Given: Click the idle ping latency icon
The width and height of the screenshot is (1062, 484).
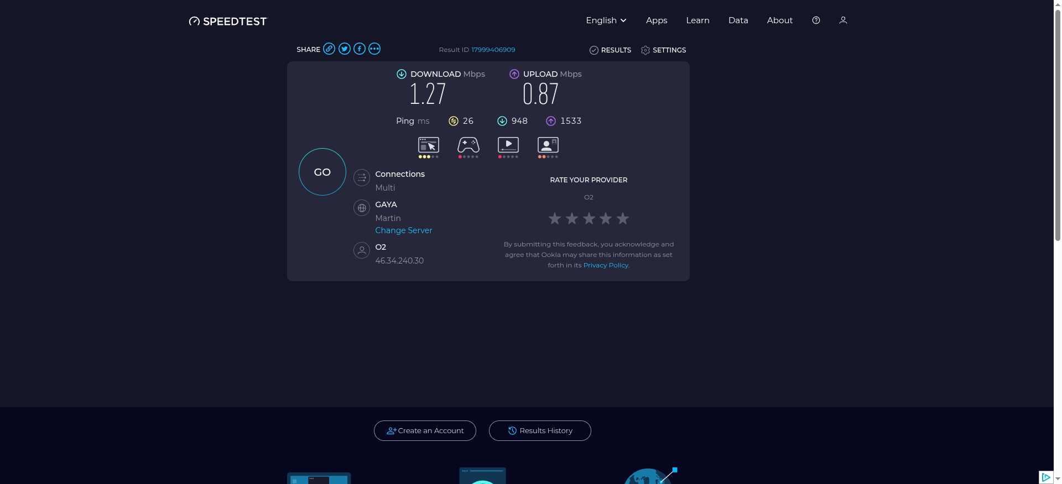Looking at the screenshot, I should (x=454, y=121).
